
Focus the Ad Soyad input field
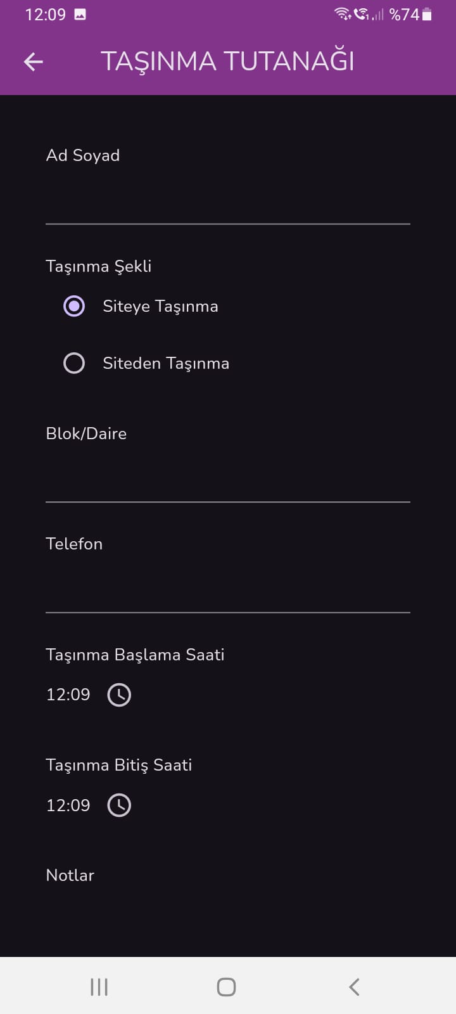(x=228, y=203)
